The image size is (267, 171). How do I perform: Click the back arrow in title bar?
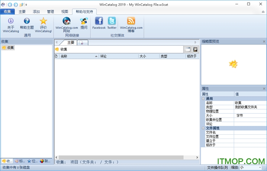10,5
